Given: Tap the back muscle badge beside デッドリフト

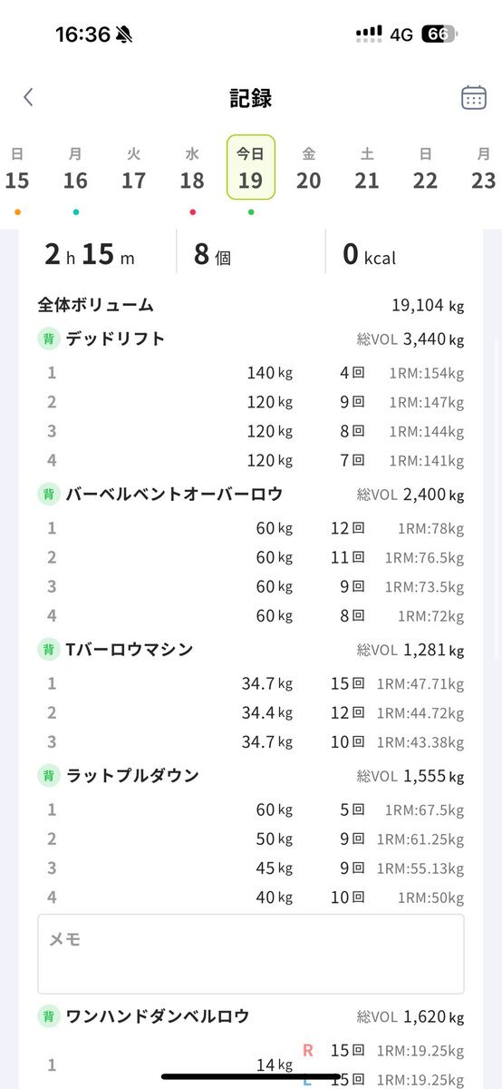Looking at the screenshot, I should pyautogui.click(x=49, y=339).
